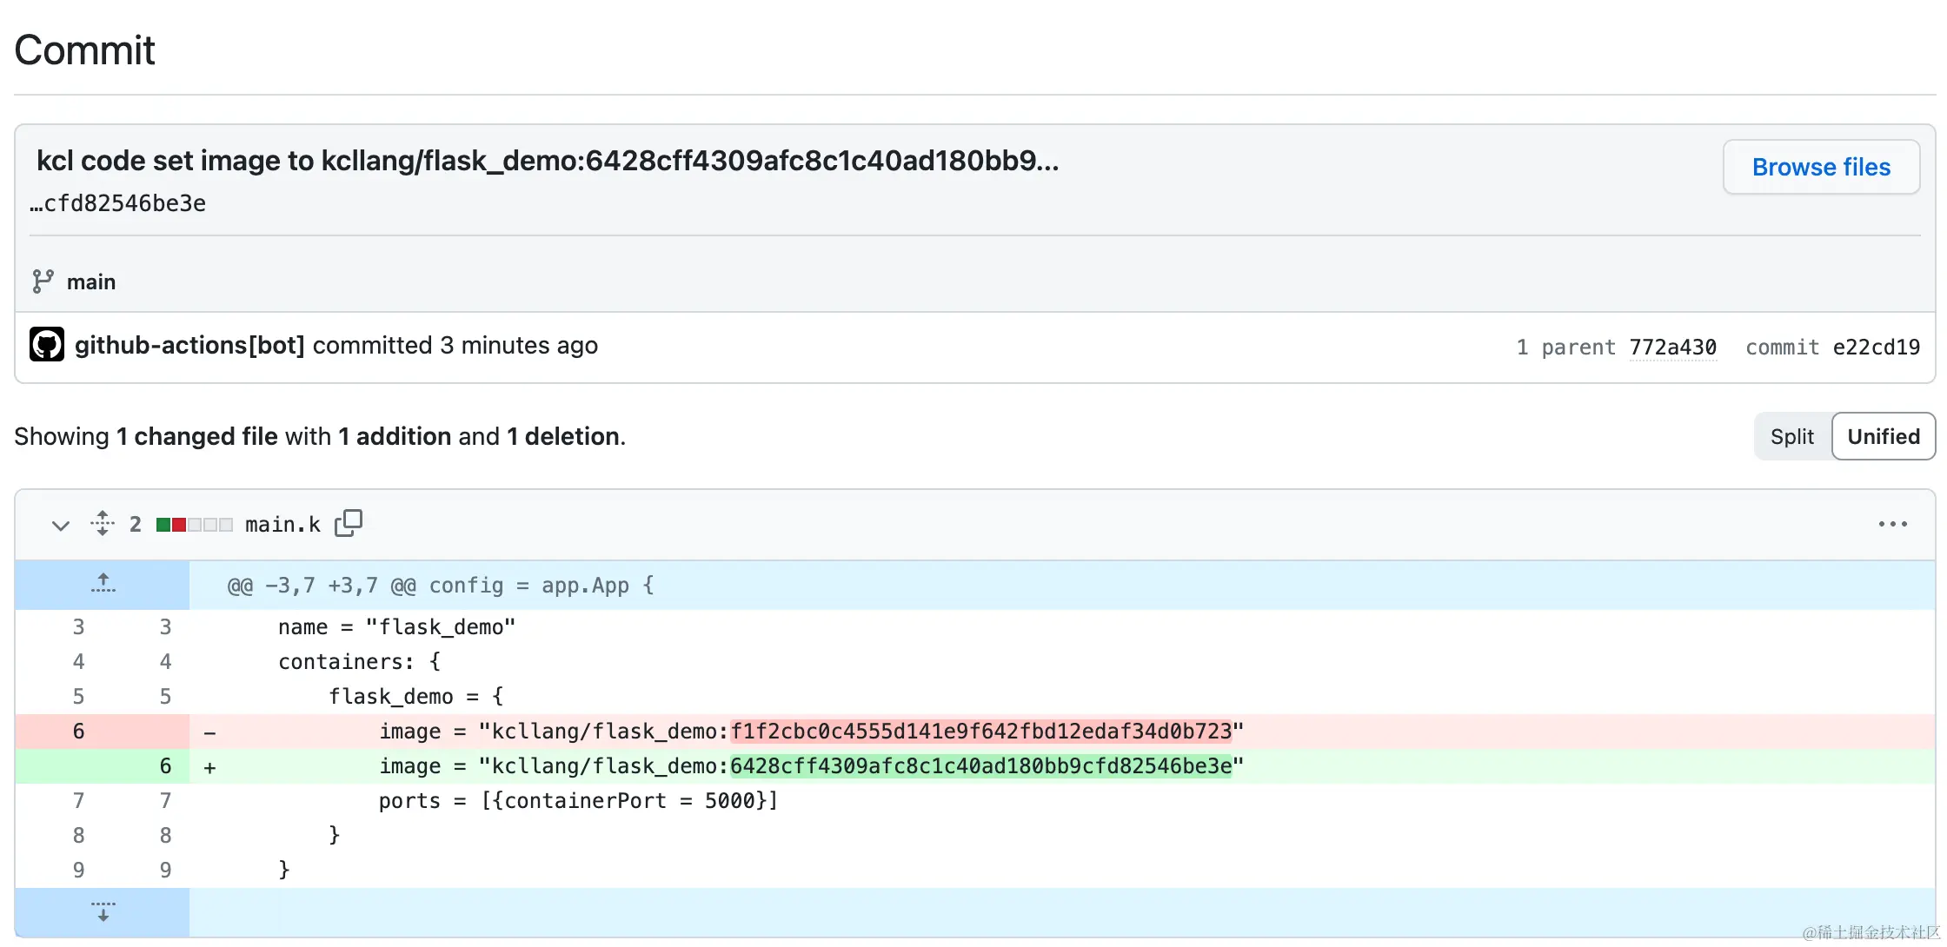Click the diffstat colored squares beside main.k
Viewport: 1947px width, 947px height.
(195, 525)
